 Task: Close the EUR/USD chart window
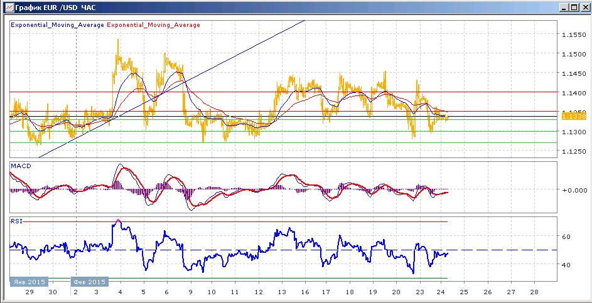583,7
